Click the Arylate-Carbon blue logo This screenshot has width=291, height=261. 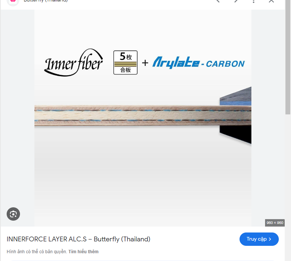pyautogui.click(x=198, y=63)
